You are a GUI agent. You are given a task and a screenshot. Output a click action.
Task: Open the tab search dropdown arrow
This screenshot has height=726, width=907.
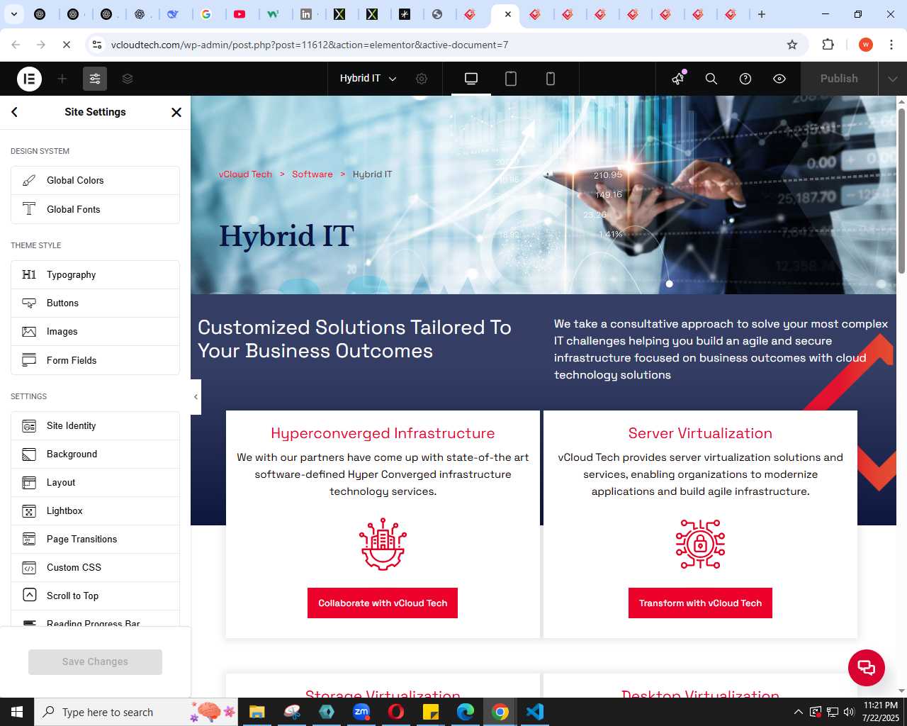13,14
